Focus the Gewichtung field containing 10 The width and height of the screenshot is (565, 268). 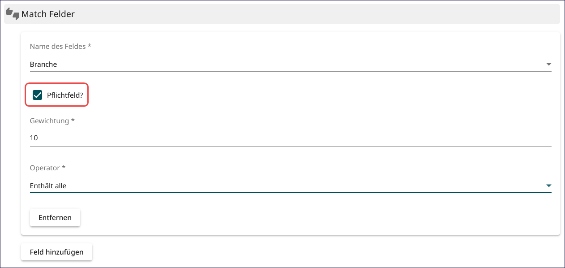click(291, 138)
